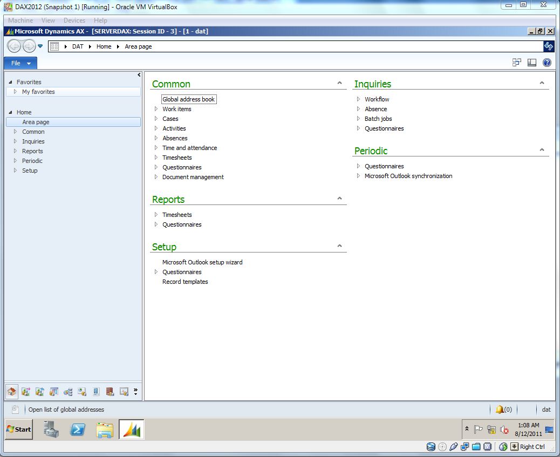Open Record templates link
Image resolution: width=560 pixels, height=457 pixels.
pos(185,282)
